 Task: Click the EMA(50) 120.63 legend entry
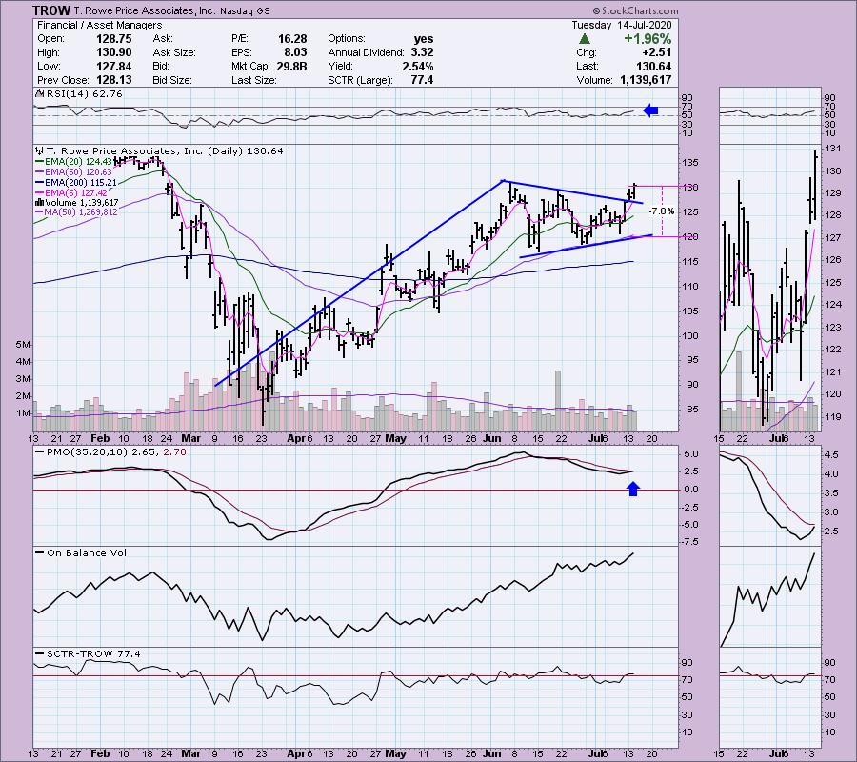point(73,172)
